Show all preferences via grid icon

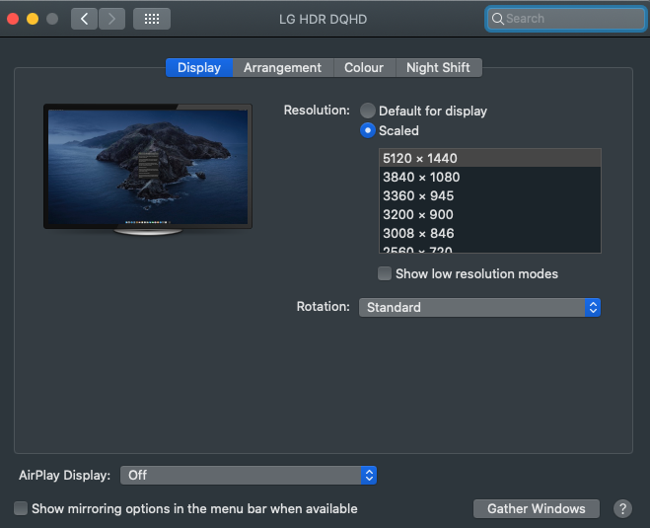tap(152, 19)
